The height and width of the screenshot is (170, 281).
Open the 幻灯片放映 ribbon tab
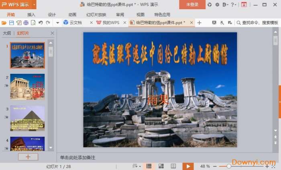click(96, 15)
